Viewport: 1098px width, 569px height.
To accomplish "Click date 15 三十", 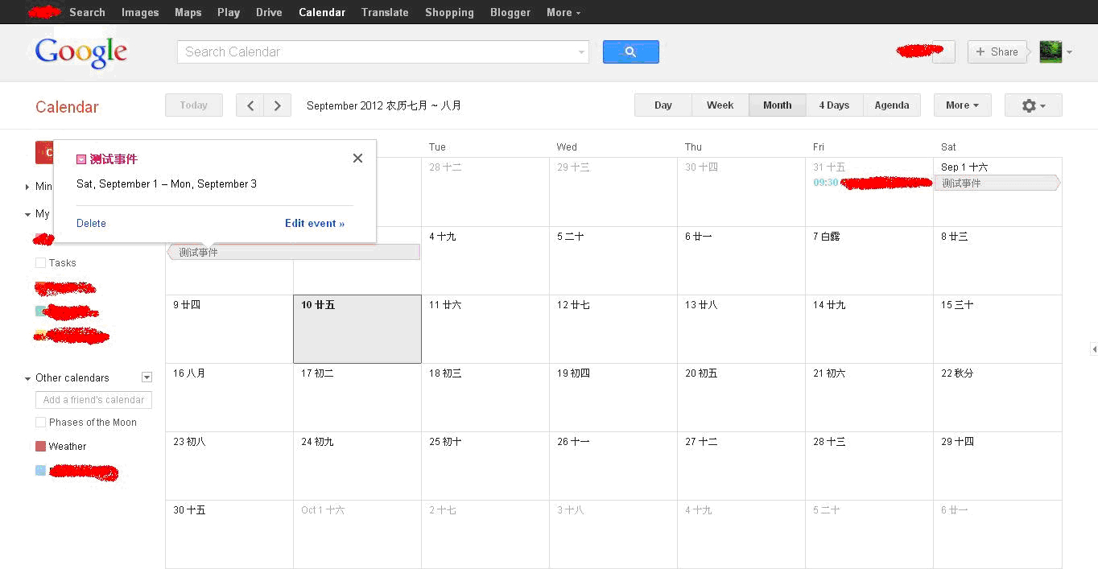I will (957, 305).
